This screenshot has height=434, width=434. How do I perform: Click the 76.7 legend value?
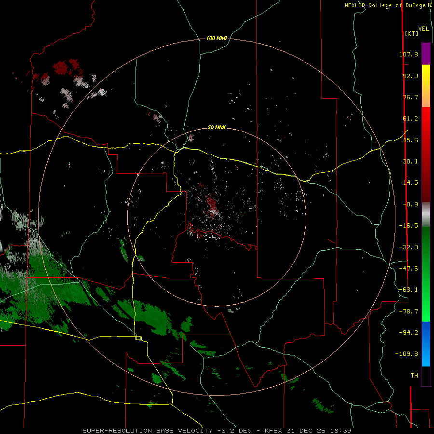(x=410, y=97)
